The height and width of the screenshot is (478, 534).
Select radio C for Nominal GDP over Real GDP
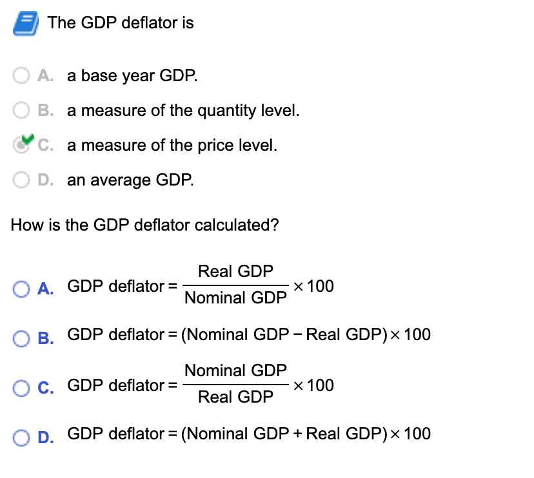[21, 388]
